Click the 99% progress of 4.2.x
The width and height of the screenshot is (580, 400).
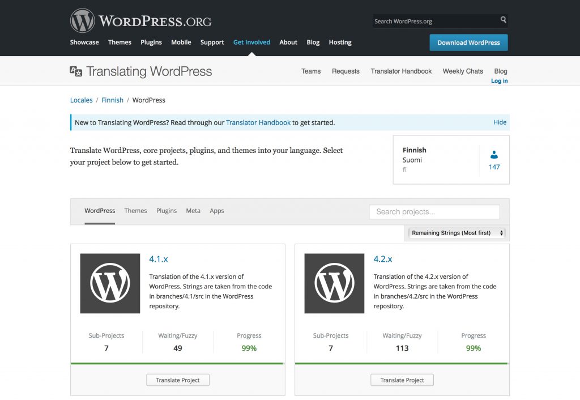pyautogui.click(x=474, y=348)
